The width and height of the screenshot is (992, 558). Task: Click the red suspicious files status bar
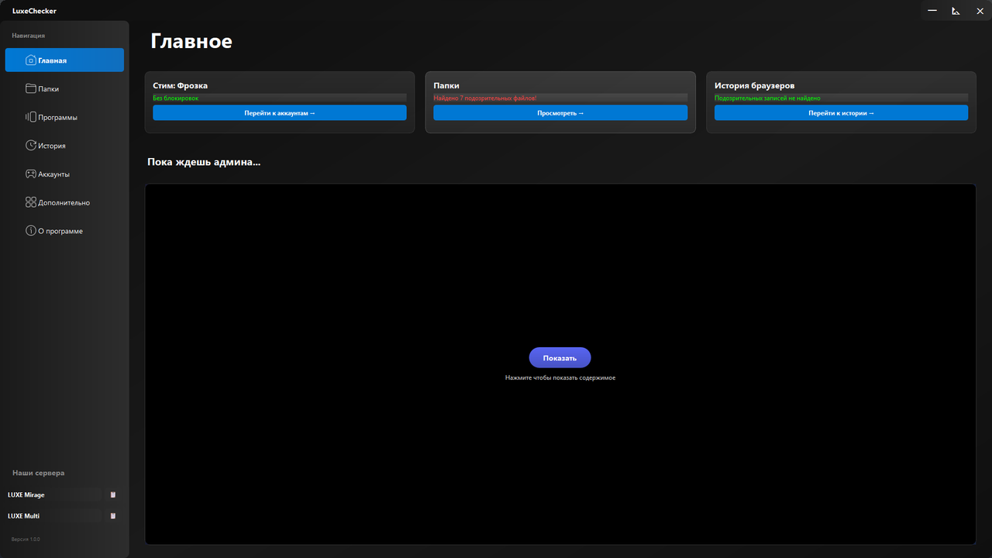560,98
